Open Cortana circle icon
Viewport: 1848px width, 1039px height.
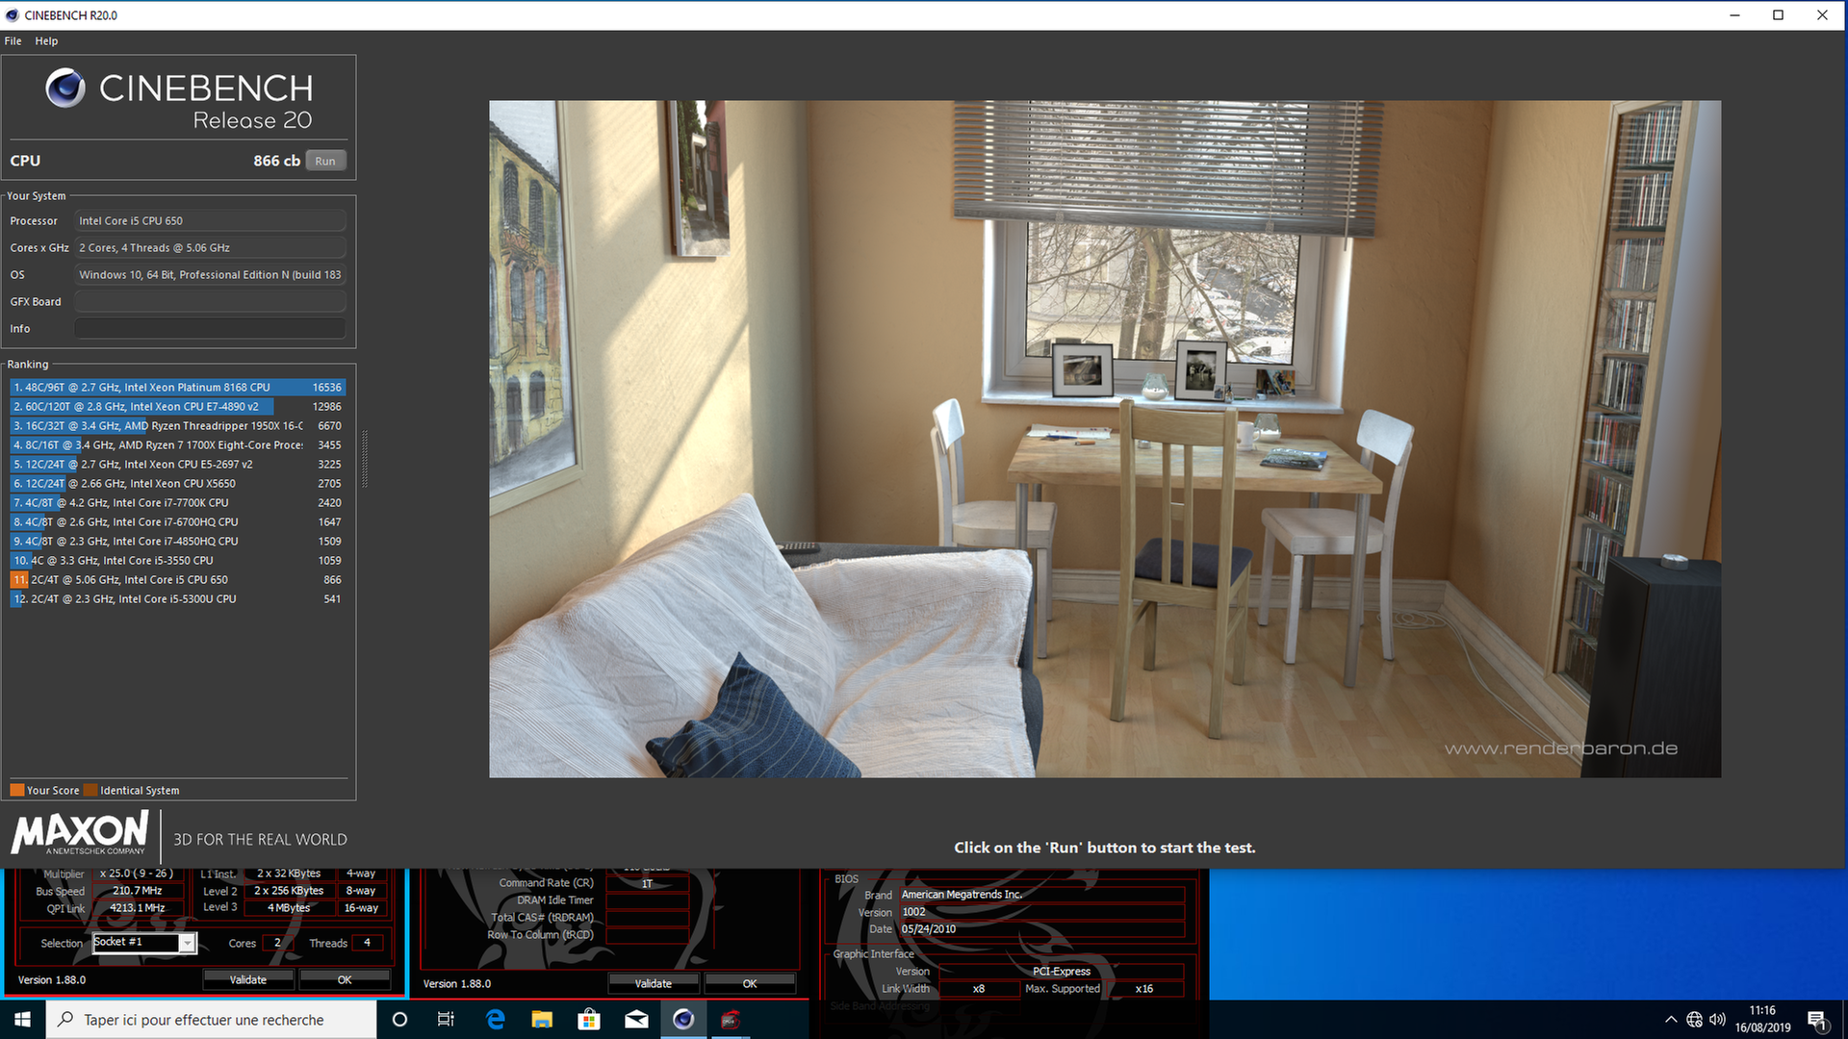[400, 1020]
